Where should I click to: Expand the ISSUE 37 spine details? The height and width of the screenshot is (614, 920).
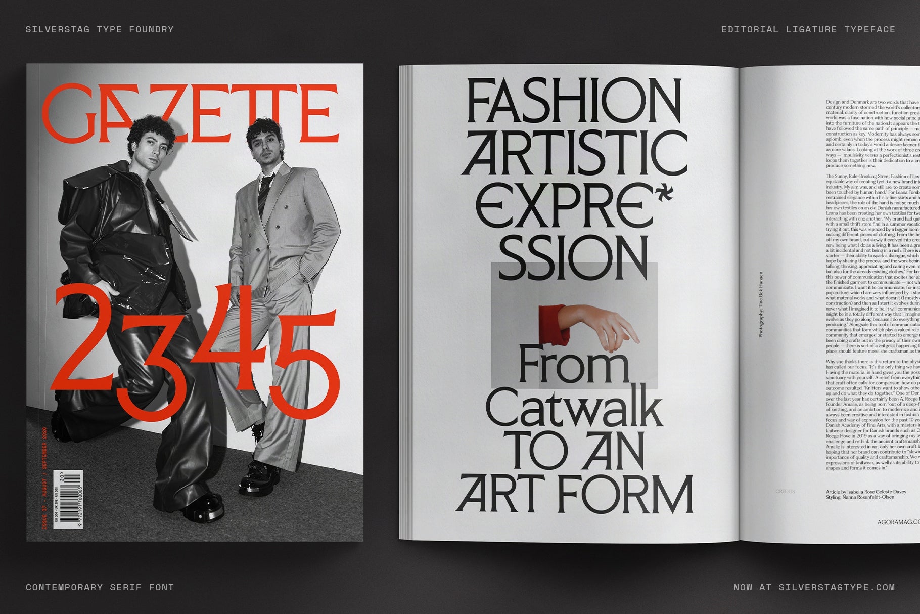click(44, 475)
